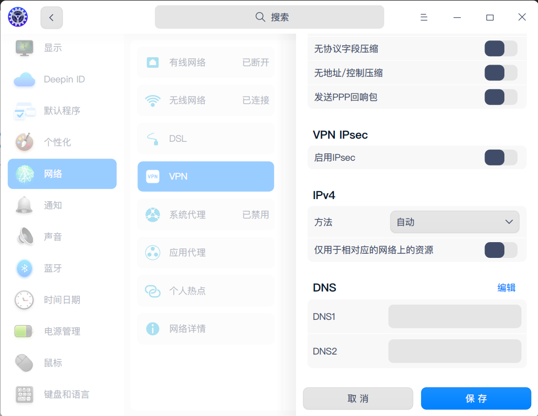The height and width of the screenshot is (416, 538).
Task: Click the 取消 cancel button
Action: tap(358, 399)
